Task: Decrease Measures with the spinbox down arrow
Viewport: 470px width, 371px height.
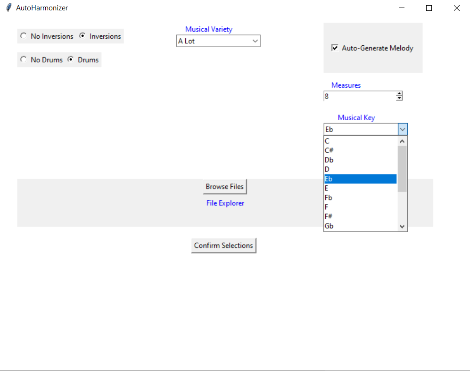Action: 399,99
